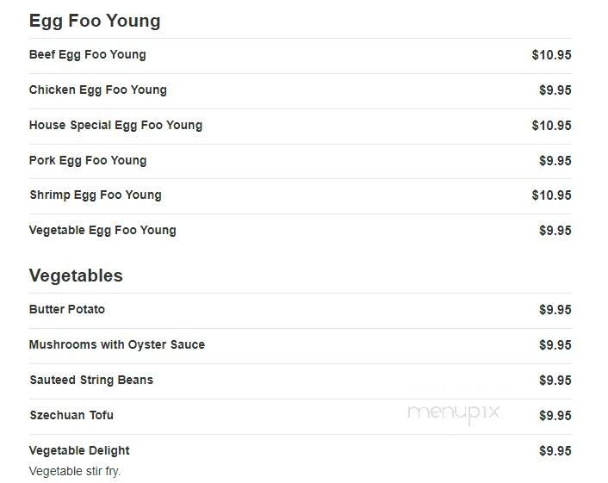Click the Butter Potato $9.95 price
The image size is (608, 483).
tap(555, 310)
